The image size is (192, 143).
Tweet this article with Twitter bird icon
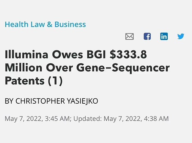(181, 36)
